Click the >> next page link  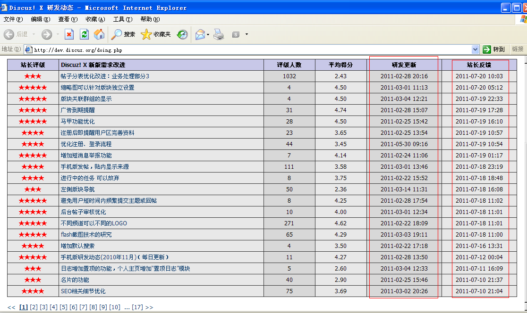(149, 307)
